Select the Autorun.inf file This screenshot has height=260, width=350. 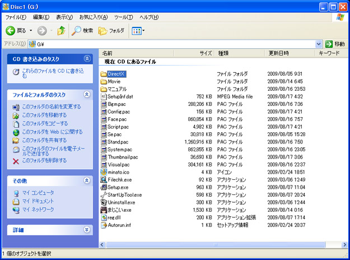(118, 225)
